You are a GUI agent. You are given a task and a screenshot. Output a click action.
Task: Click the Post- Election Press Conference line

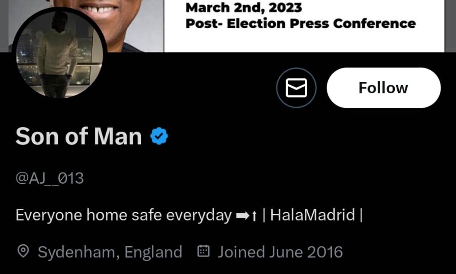(x=301, y=24)
